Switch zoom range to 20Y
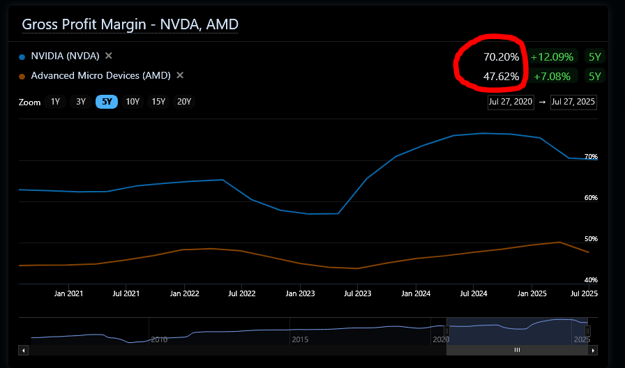 pyautogui.click(x=184, y=102)
